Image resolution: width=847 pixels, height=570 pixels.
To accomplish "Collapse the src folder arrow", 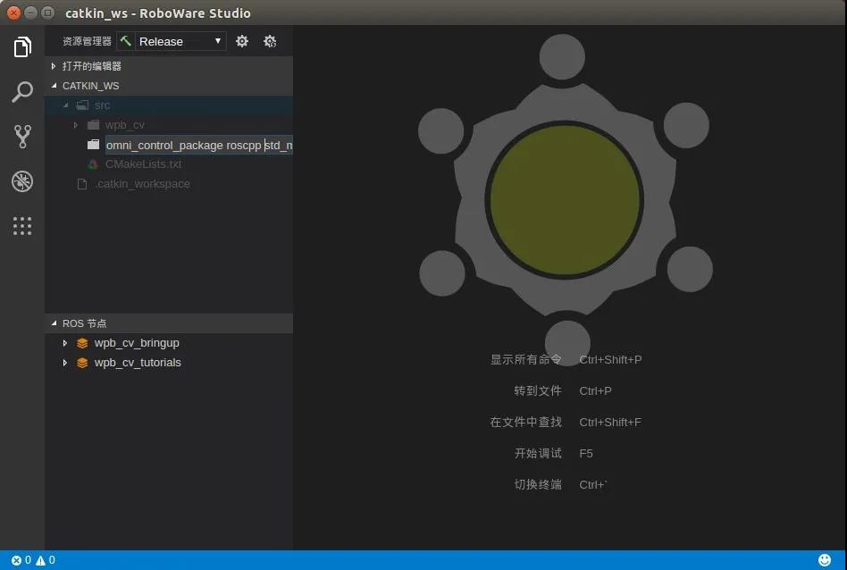I will pyautogui.click(x=66, y=105).
